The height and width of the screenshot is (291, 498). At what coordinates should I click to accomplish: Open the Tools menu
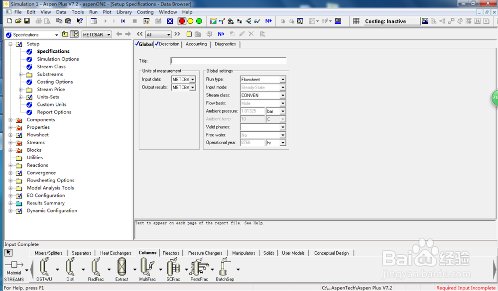pos(78,12)
